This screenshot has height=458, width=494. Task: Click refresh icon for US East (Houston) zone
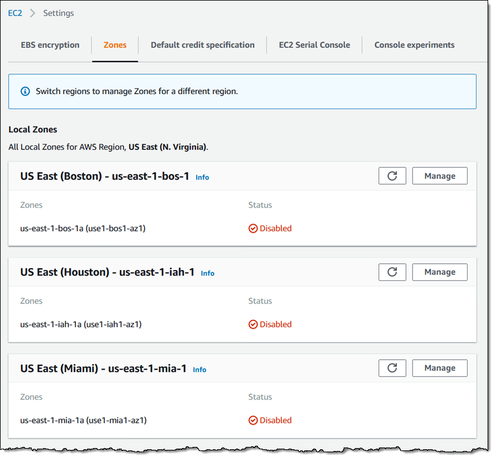coord(392,272)
